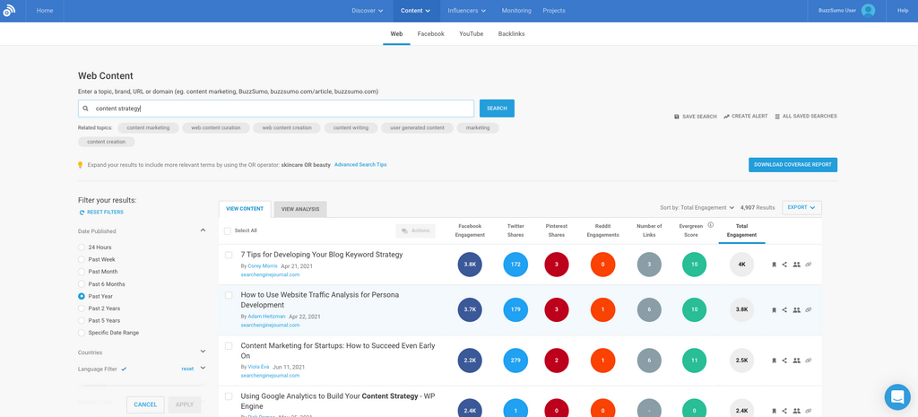Share the Website Traffic Analysis Persona article
This screenshot has width=918, height=417.
(784, 309)
